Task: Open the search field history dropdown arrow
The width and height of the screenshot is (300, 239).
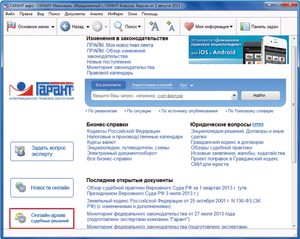Action: pos(234,95)
